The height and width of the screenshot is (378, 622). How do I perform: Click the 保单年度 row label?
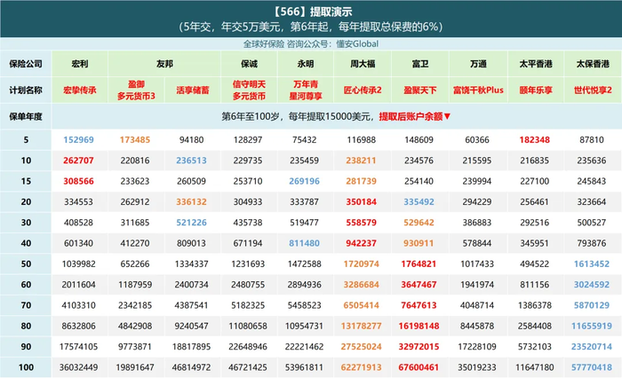26,116
